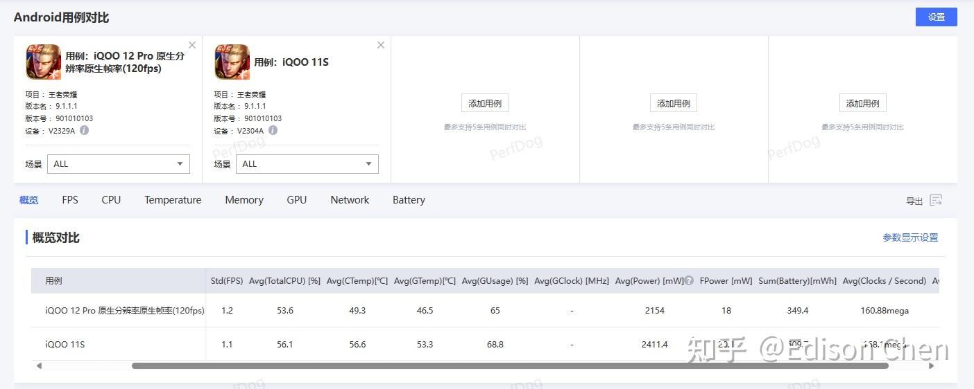Show info for device V2304A
974x389 pixels.
pos(273,130)
